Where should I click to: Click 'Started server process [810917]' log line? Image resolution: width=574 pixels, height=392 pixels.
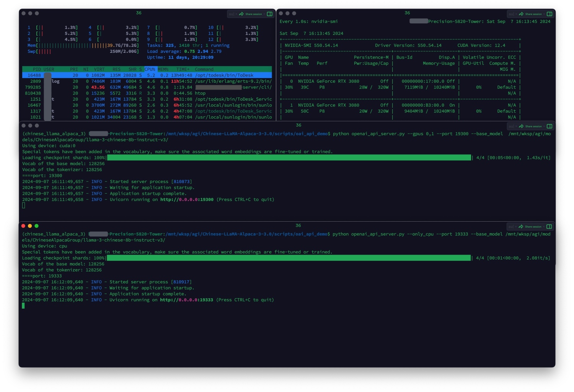pos(107,282)
